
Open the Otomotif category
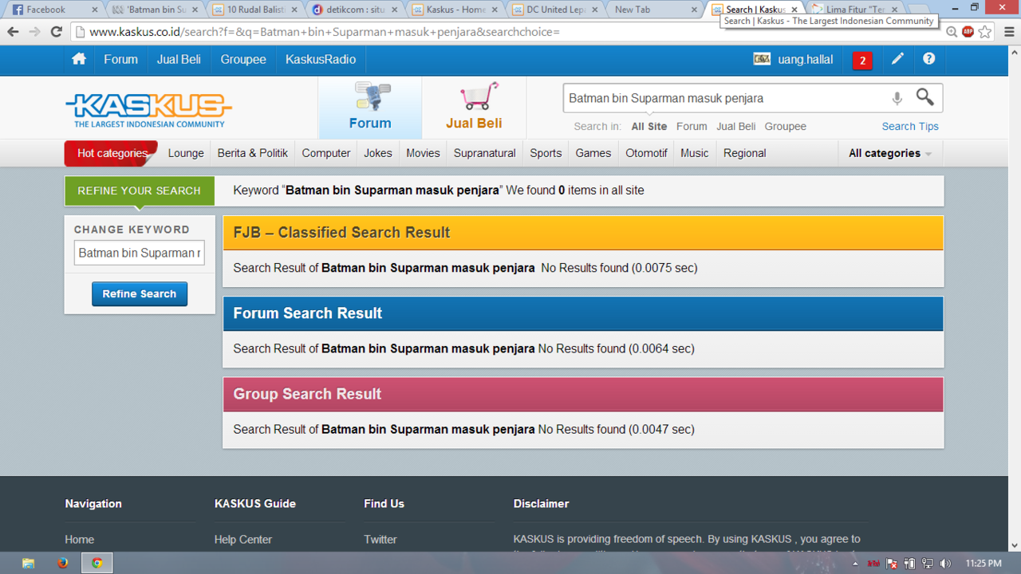[x=646, y=153]
